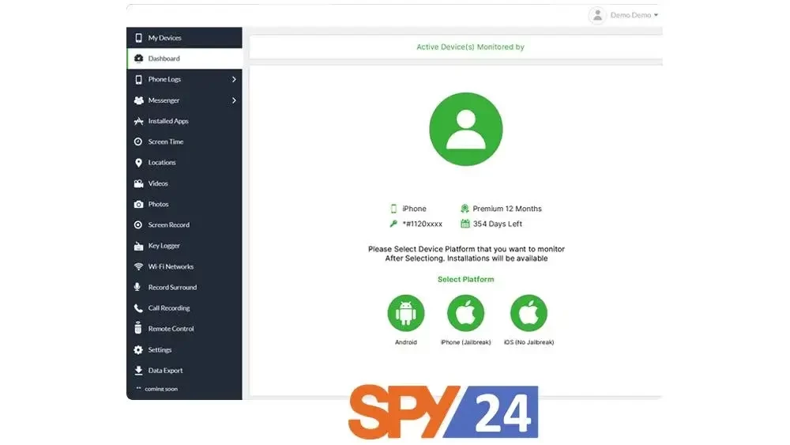Select the iOS (No Jailbreak) apple icon
Viewport: 790px width, 445px height.
pos(529,313)
